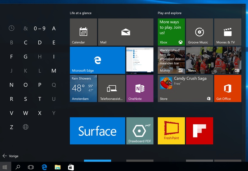248x171 pixels.
Task: Open File Explorer from the taskbar
Action: (x=58, y=167)
